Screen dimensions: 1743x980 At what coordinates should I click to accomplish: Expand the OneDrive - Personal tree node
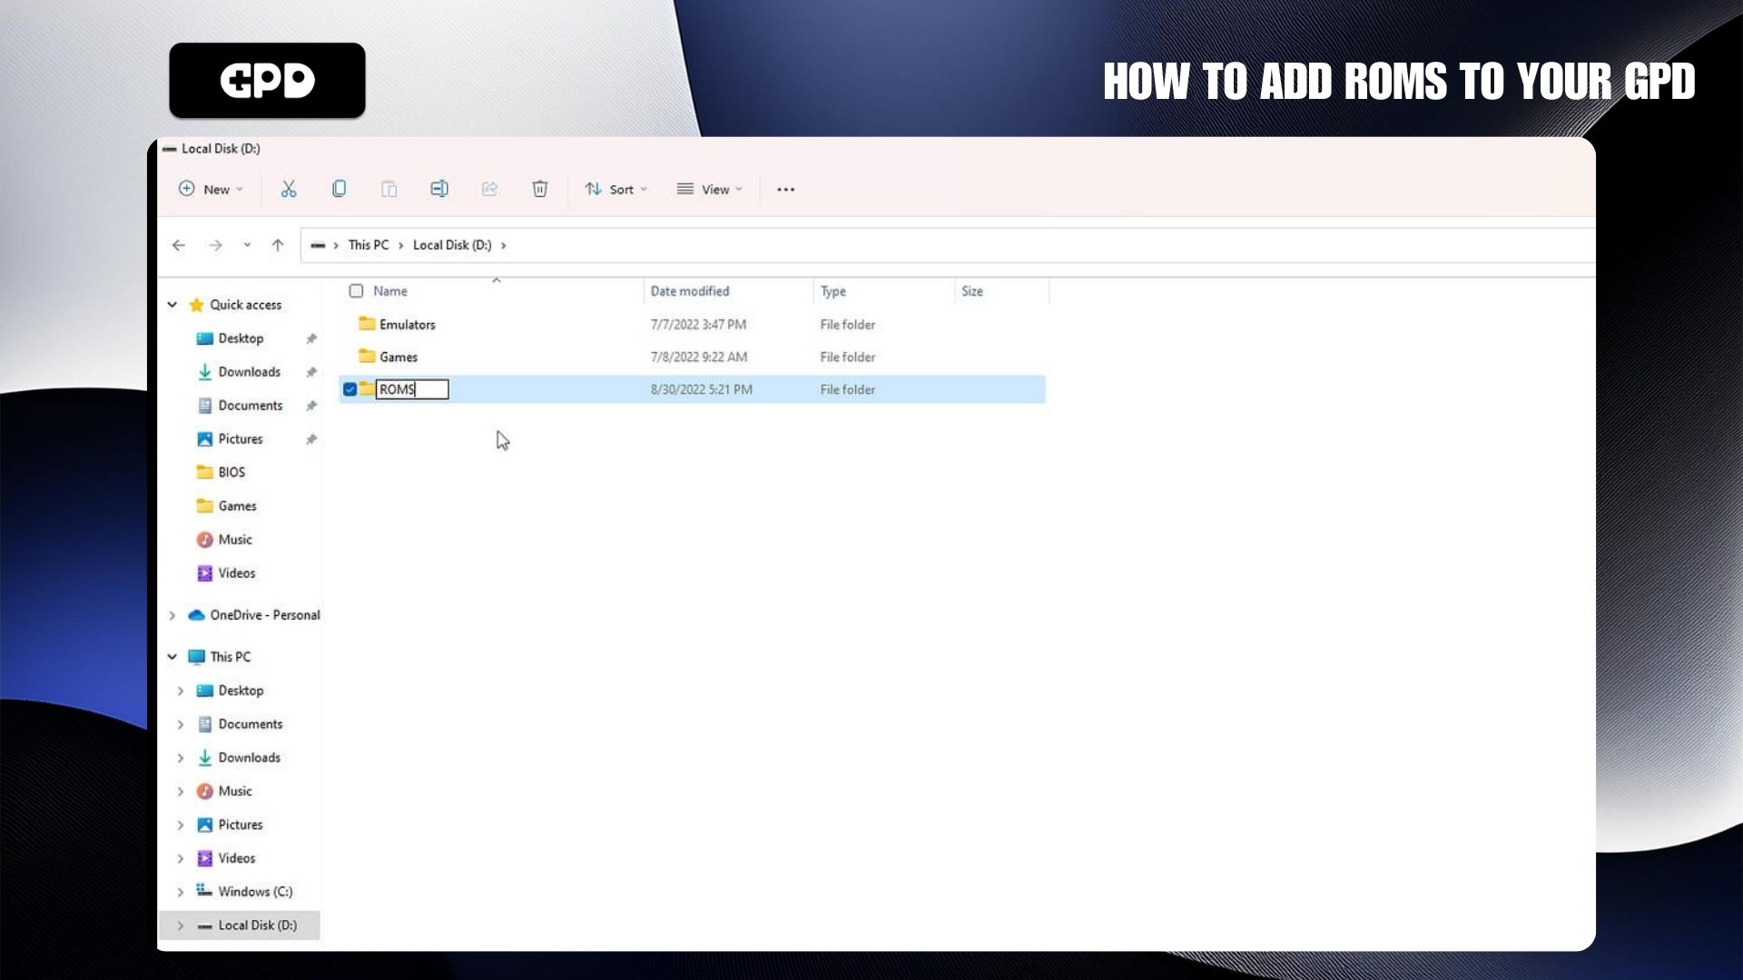tap(172, 615)
